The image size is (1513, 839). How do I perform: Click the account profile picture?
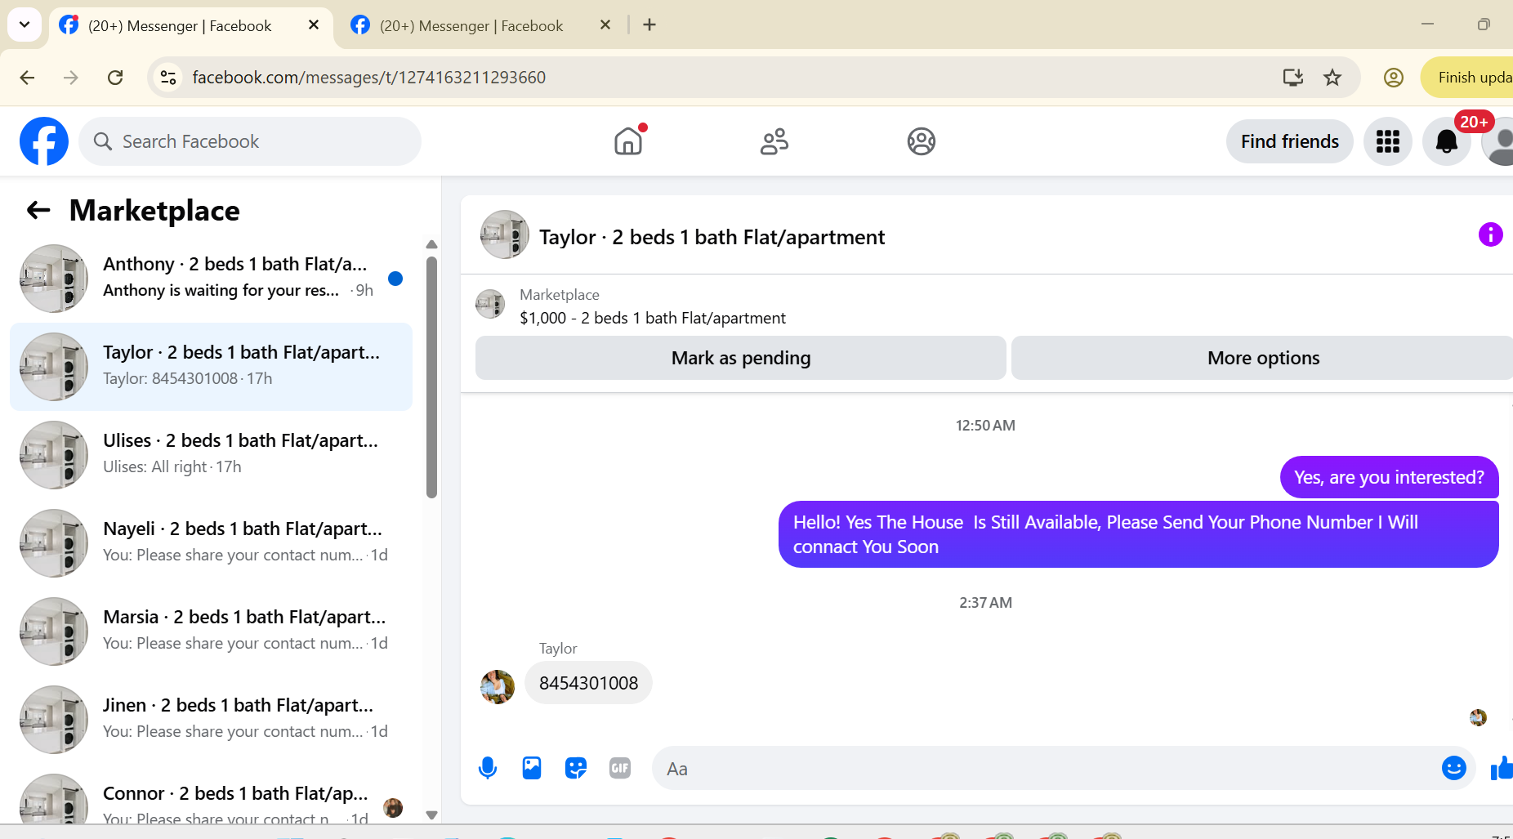[1500, 141]
